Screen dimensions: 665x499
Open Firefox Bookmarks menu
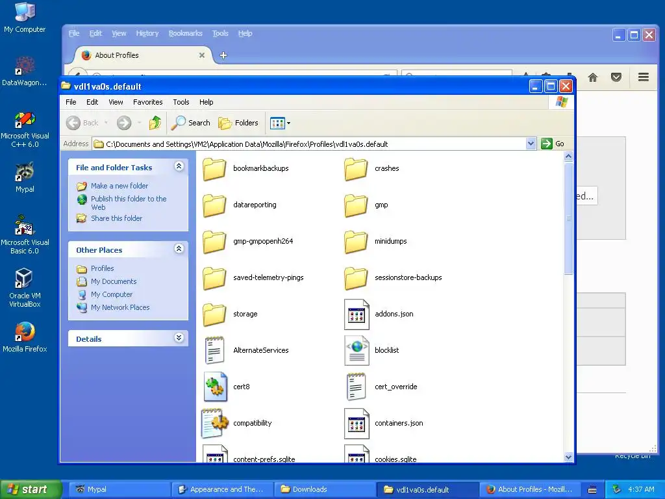pos(185,34)
